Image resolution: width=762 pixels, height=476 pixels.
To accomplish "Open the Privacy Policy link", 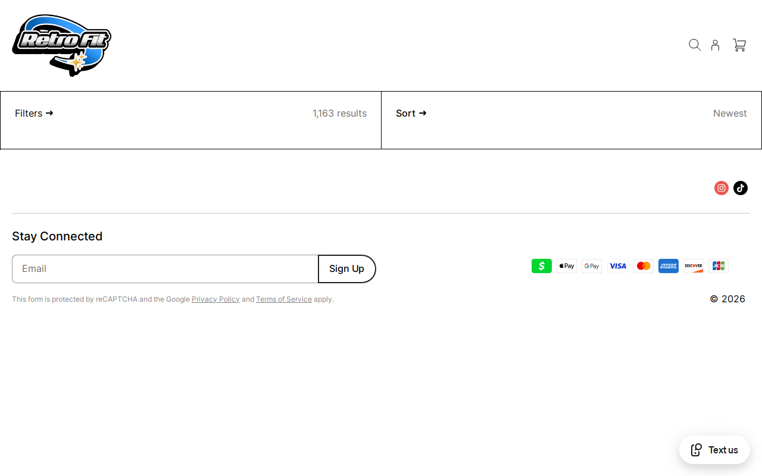I will 216,299.
